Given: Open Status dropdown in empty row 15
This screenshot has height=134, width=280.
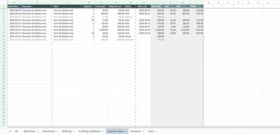Looking at the screenshot, I should point(135,52).
